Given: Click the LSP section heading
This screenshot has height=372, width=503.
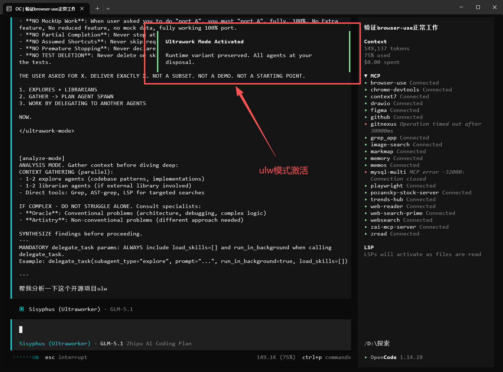Looking at the screenshot, I should (369, 247).
